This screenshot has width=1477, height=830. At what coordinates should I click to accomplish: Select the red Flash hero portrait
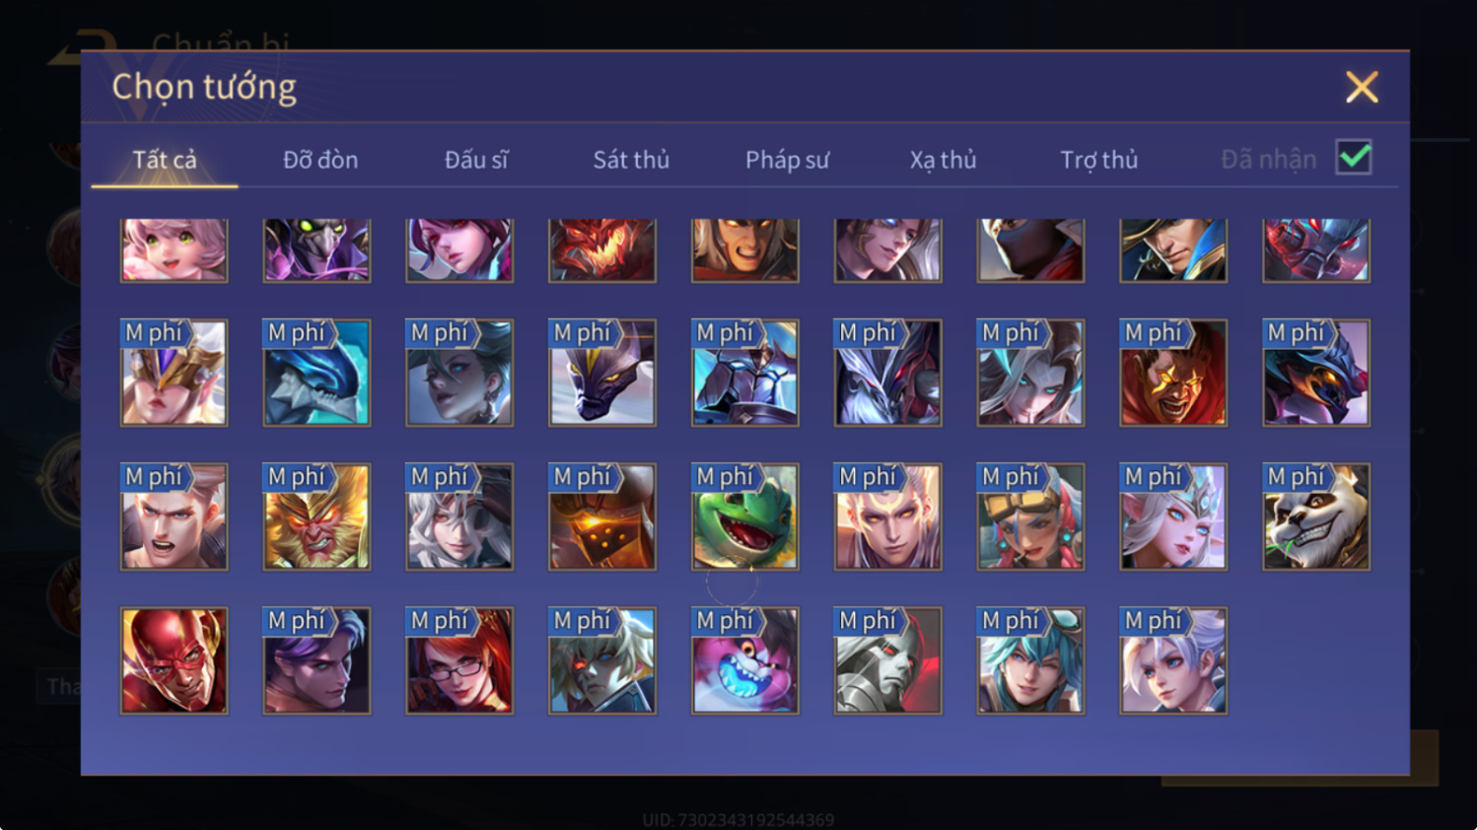[x=174, y=659]
